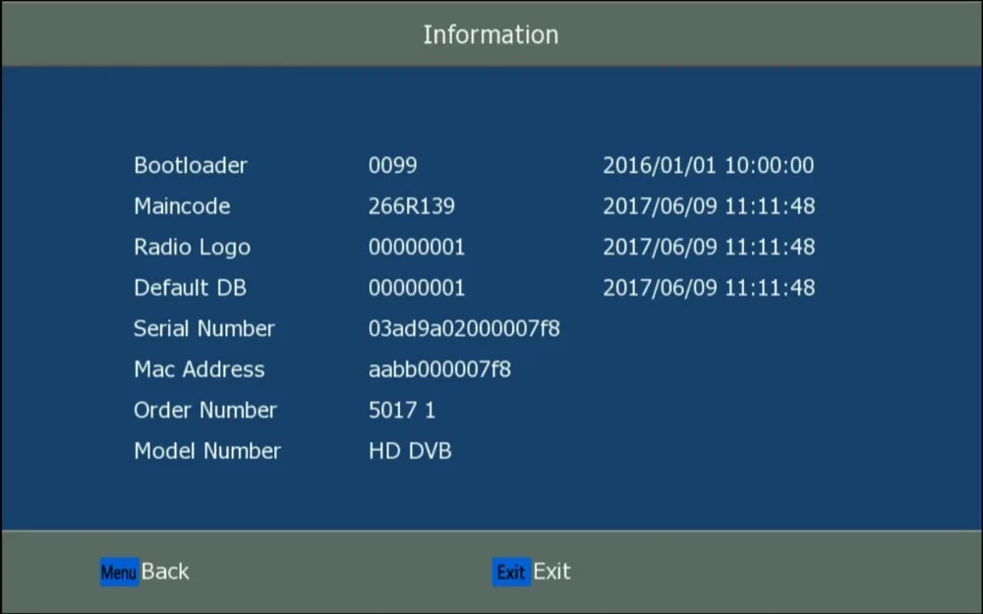Select the Serial Number label
This screenshot has width=983, height=614.
[x=204, y=328]
